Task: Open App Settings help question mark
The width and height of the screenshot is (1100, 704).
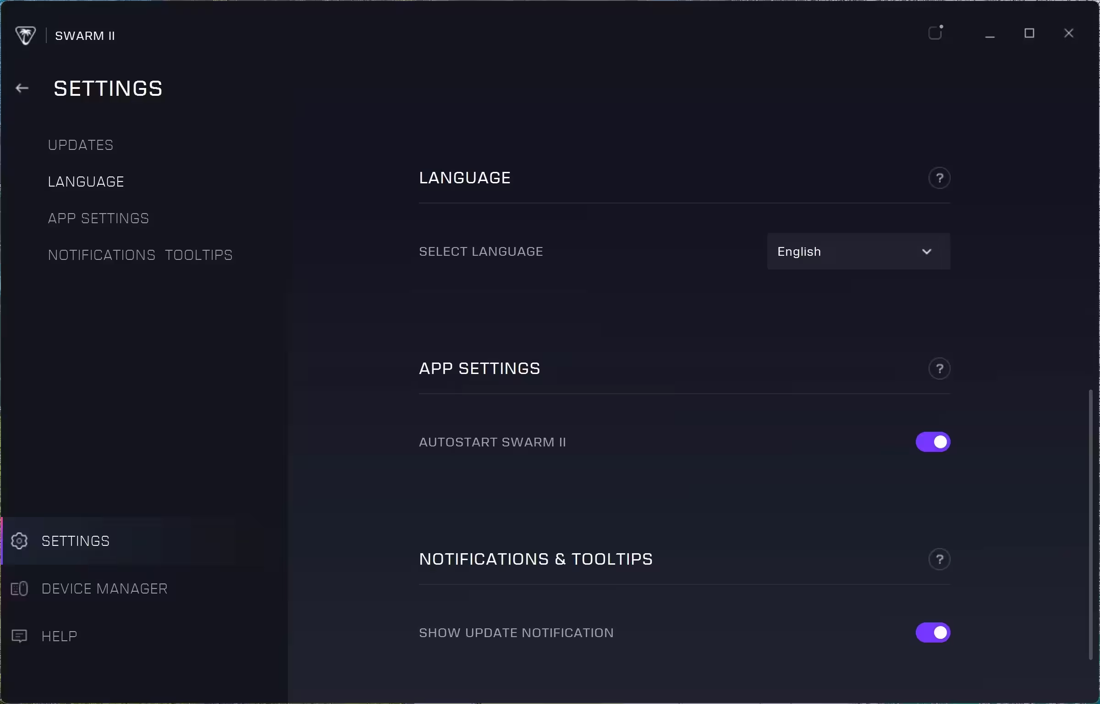Action: click(939, 368)
